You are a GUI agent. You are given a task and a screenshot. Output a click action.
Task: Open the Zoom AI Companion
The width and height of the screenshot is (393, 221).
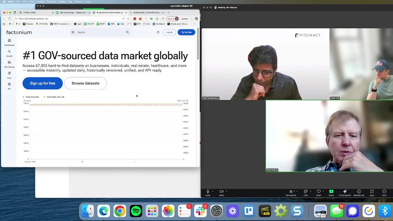[x=345, y=192]
